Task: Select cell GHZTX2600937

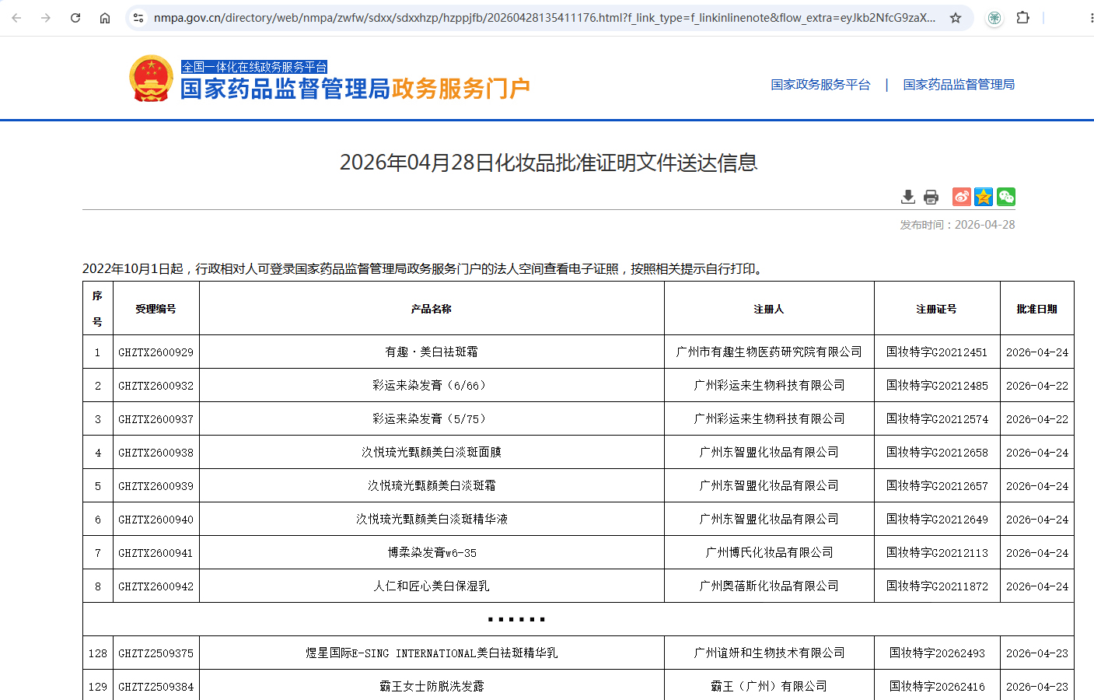Action: 156,419
